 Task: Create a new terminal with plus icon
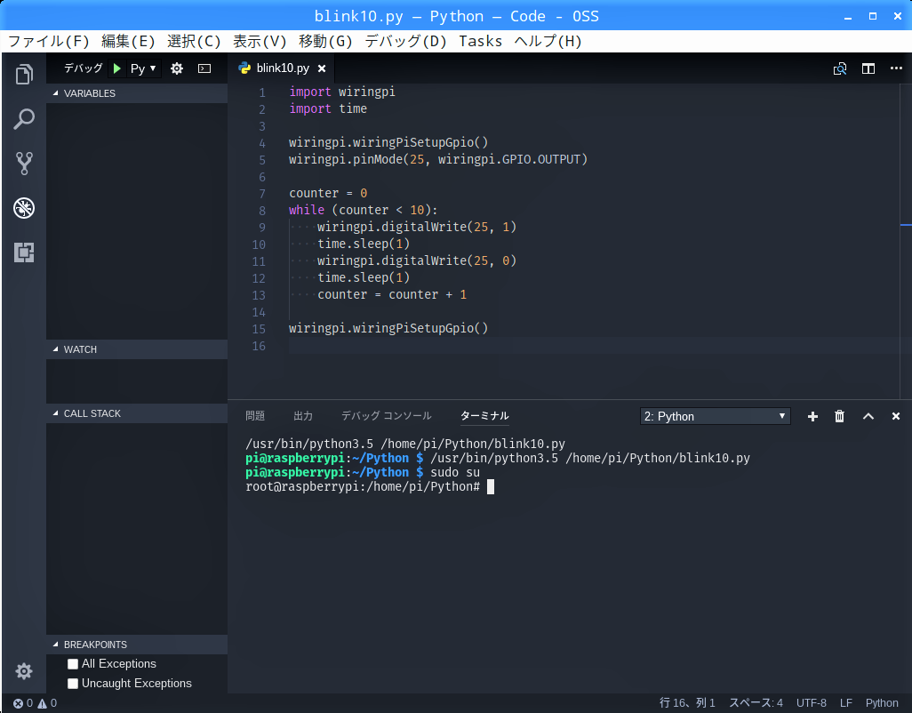coord(812,416)
